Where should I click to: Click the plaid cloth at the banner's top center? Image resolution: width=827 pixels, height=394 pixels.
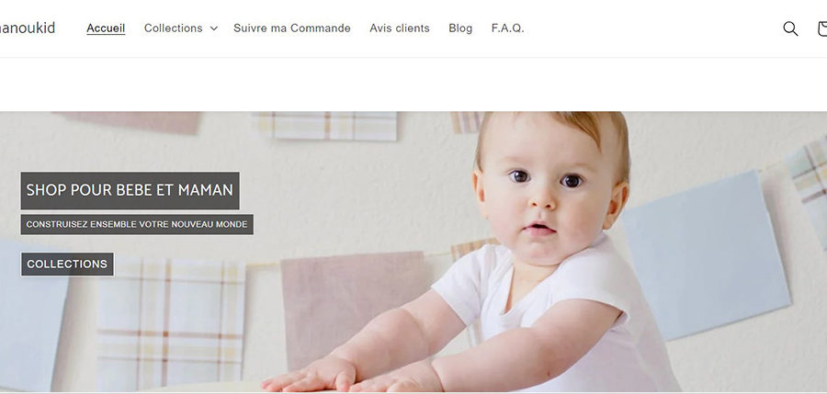(325, 126)
